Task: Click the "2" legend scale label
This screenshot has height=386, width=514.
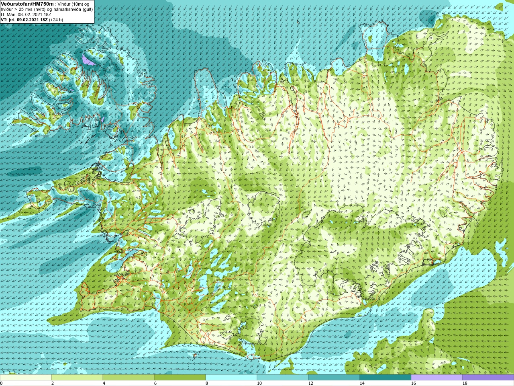Action: [52, 384]
